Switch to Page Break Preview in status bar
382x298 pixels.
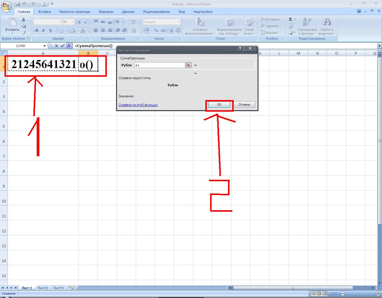[x=324, y=294]
